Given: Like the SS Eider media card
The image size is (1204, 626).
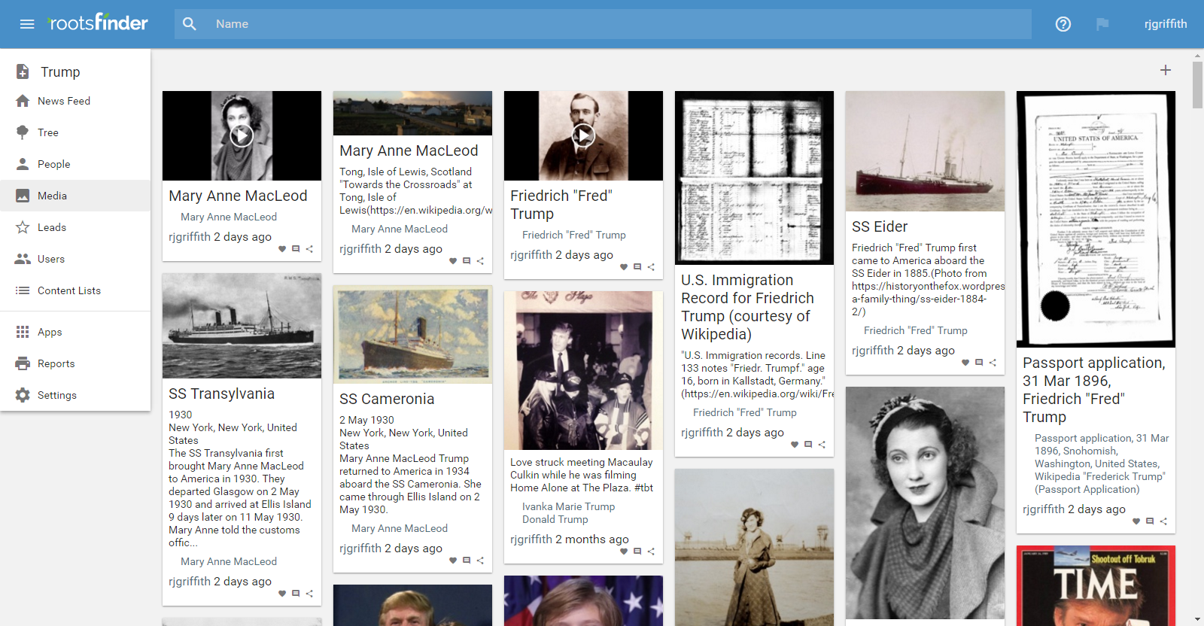Looking at the screenshot, I should pos(965,363).
